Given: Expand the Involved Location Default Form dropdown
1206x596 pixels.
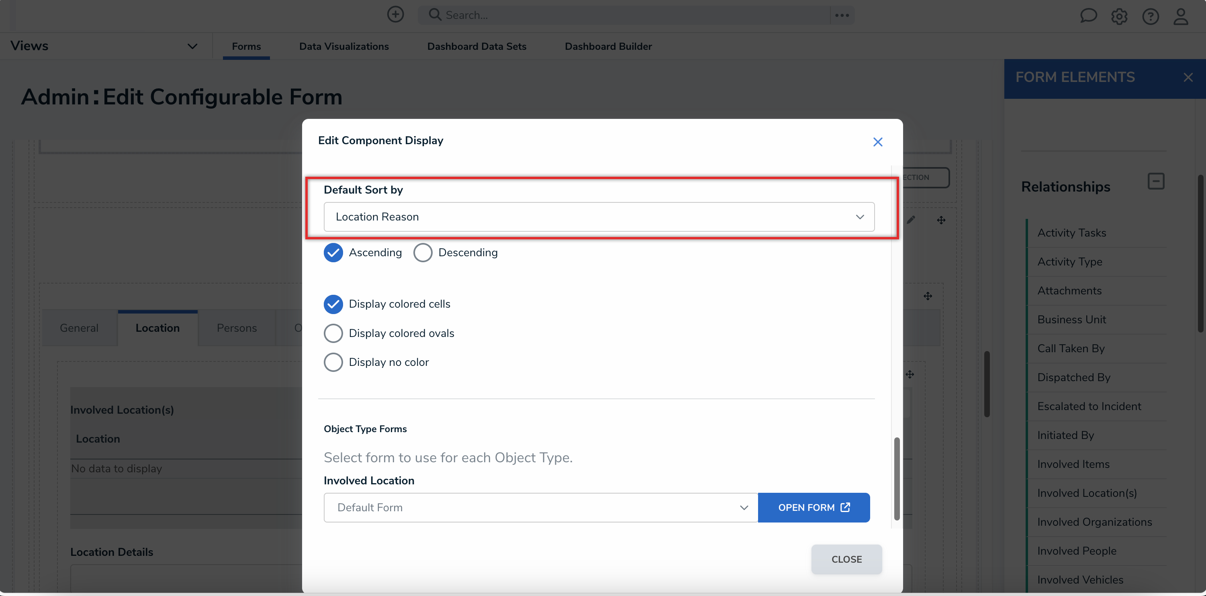Looking at the screenshot, I should 540,508.
